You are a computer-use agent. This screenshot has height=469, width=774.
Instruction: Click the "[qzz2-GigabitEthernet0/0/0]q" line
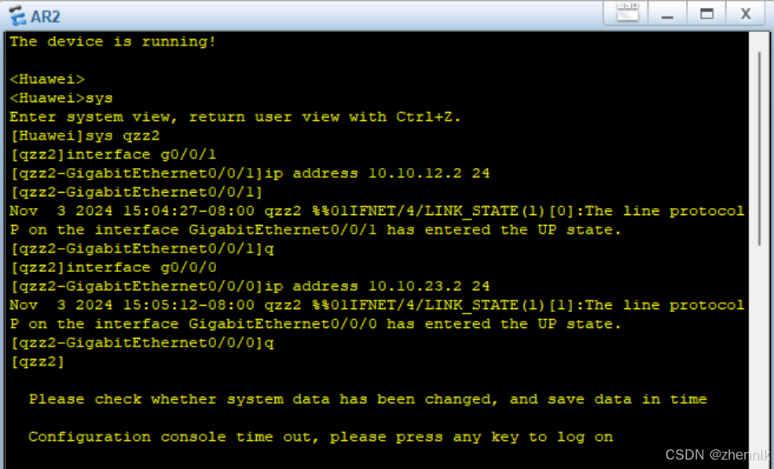click(x=141, y=343)
